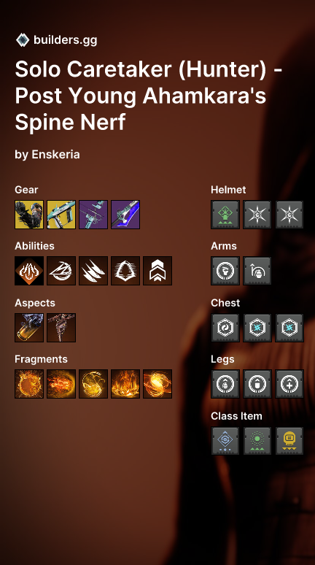The width and height of the screenshot is (315, 565).
Task: Click the yellow skull Class Item mod
Action: 289,441
